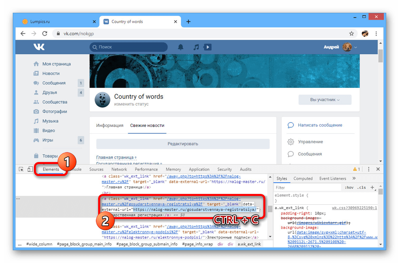This screenshot has width=399, height=263.
Task: Switch to the Computed pane tab
Action: 303,178
